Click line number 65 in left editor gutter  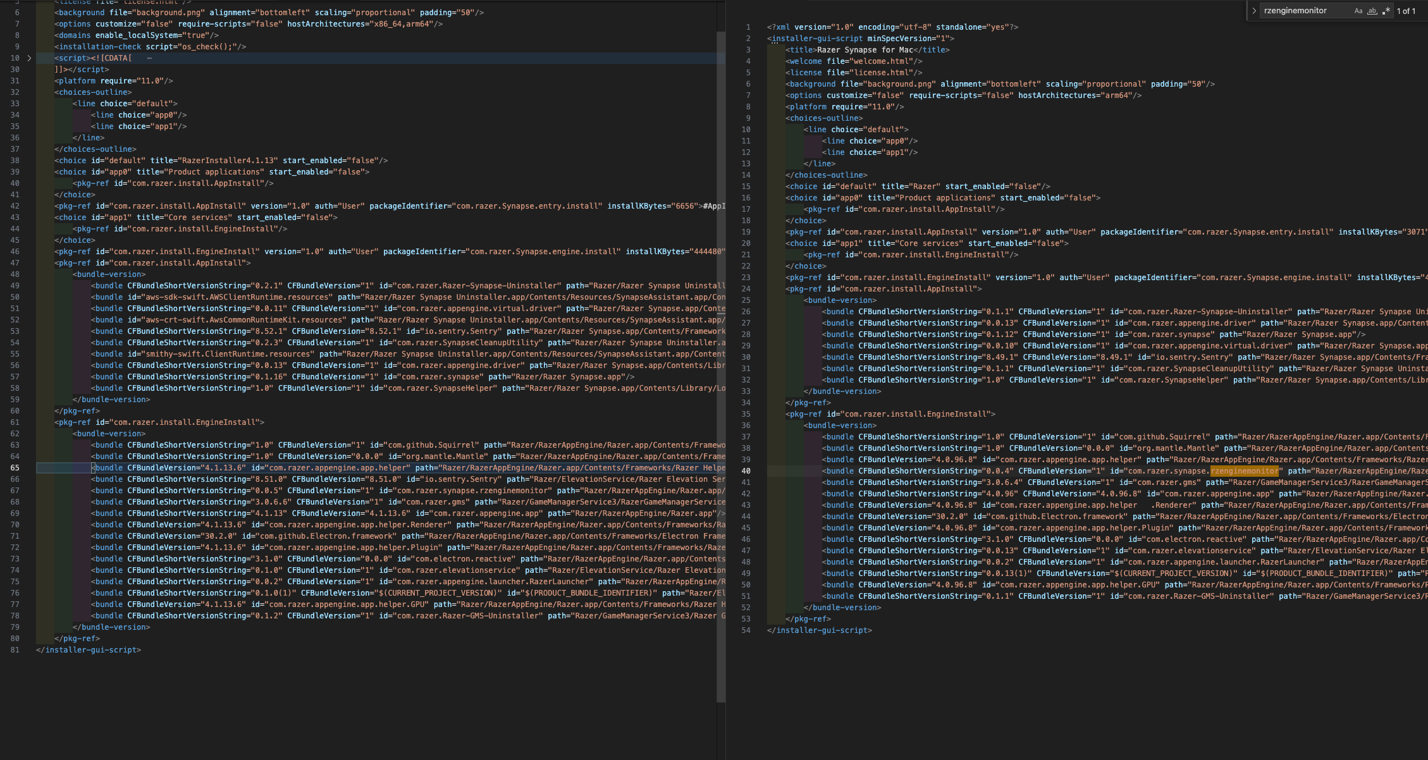(x=14, y=468)
